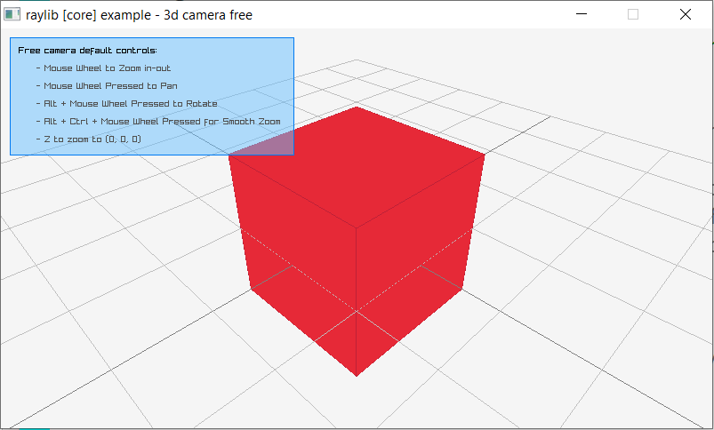This screenshot has width=714, height=430.
Task: Click the cube's far back top corner
Action: (x=357, y=107)
